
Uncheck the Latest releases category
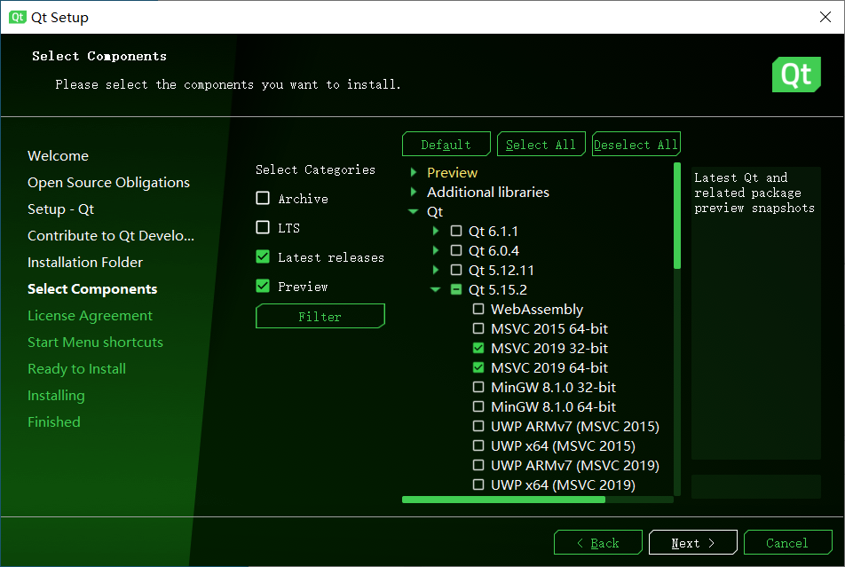point(263,257)
